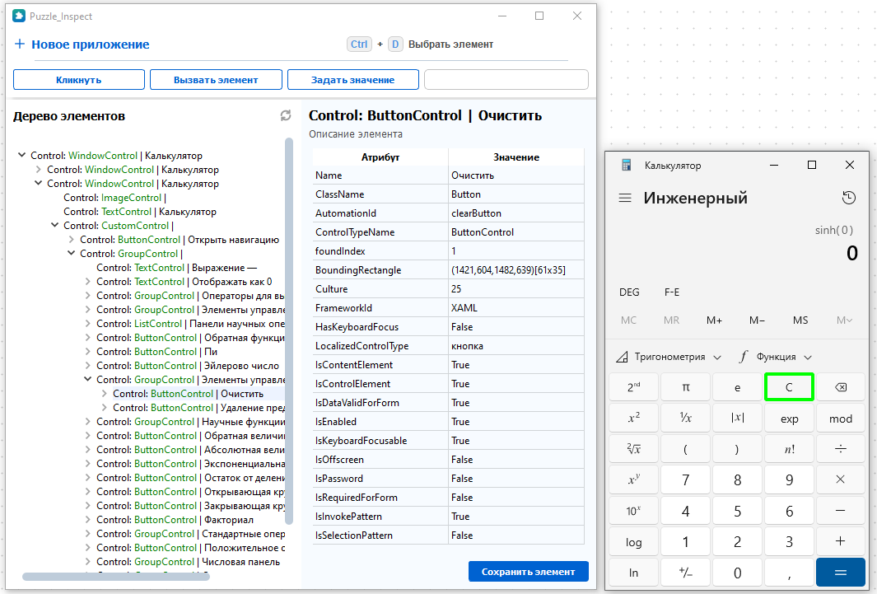Click the divide key in Calculator
877x594 pixels.
(840, 449)
